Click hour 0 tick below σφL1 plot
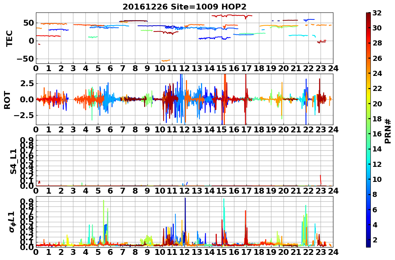The height and width of the screenshot is (260, 395). click(36, 252)
